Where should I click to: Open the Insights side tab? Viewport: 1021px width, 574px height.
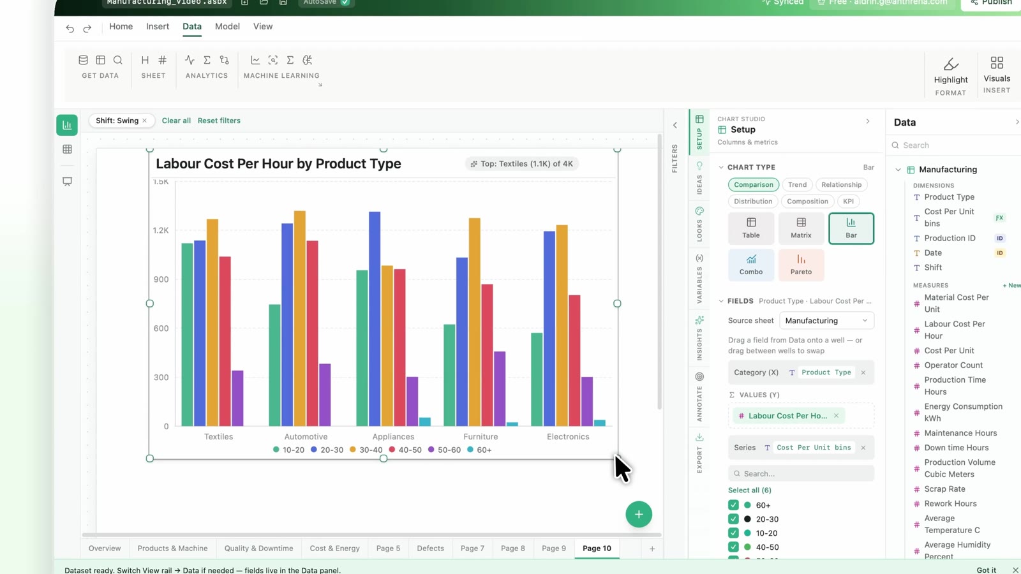click(699, 338)
